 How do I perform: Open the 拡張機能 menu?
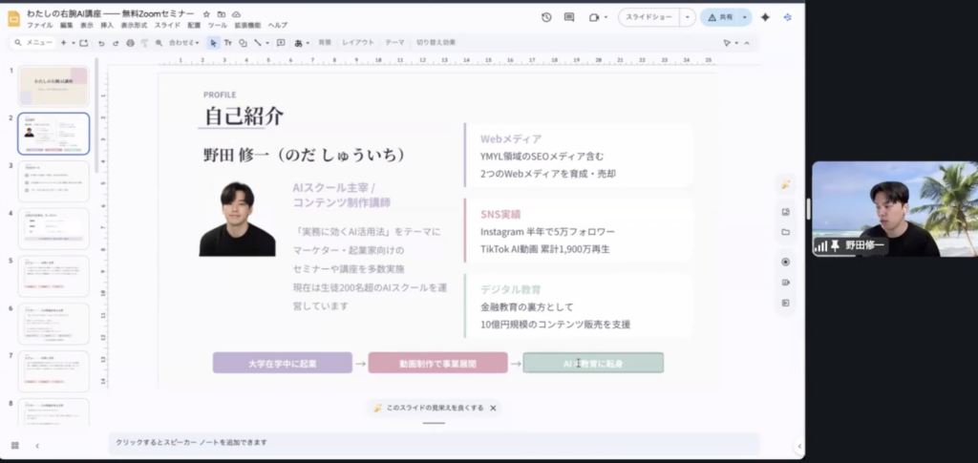coord(249,26)
